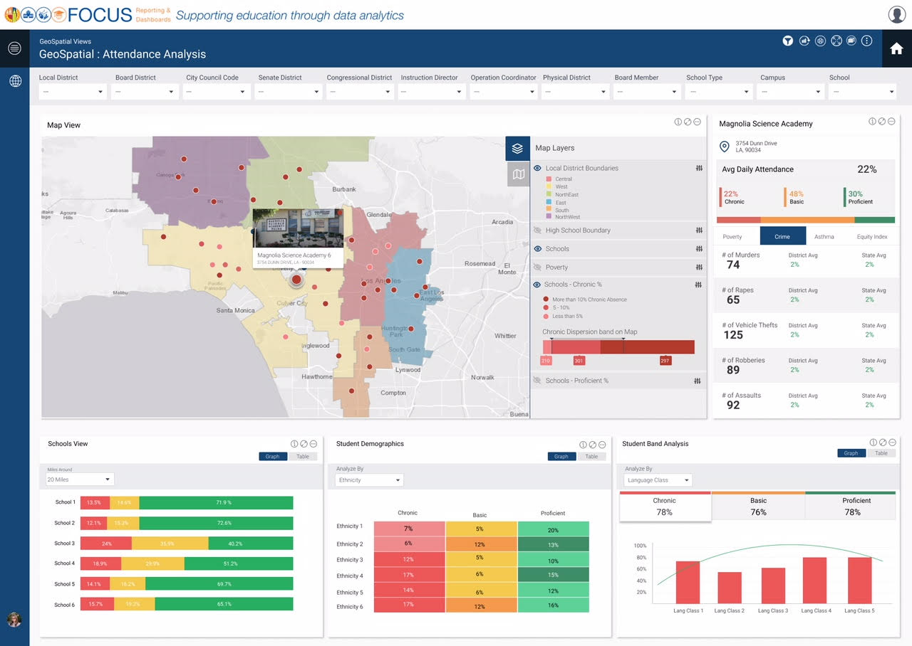
Task: Show the High School Boundary layer
Action: pyautogui.click(x=538, y=231)
